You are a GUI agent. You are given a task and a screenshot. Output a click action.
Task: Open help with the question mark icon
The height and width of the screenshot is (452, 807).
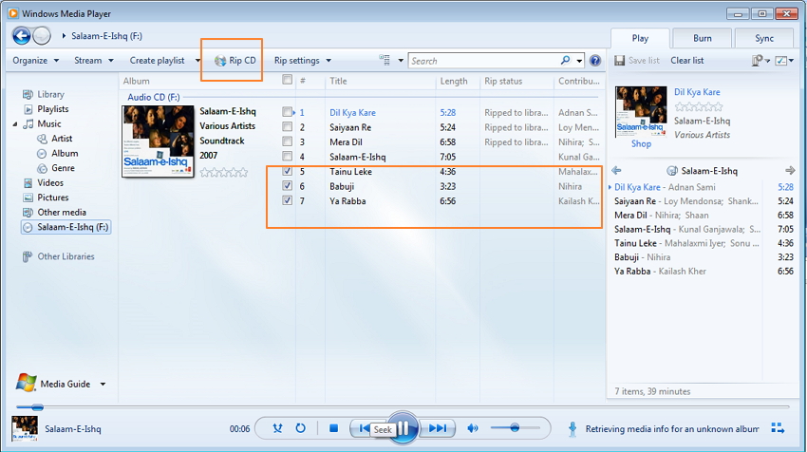click(x=595, y=61)
